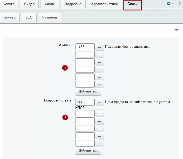
Task: Click Добавить button under Вакансии
Action: tap(88, 91)
